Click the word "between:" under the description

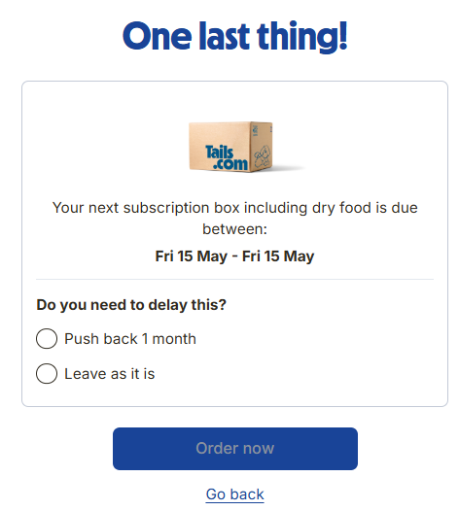click(235, 228)
